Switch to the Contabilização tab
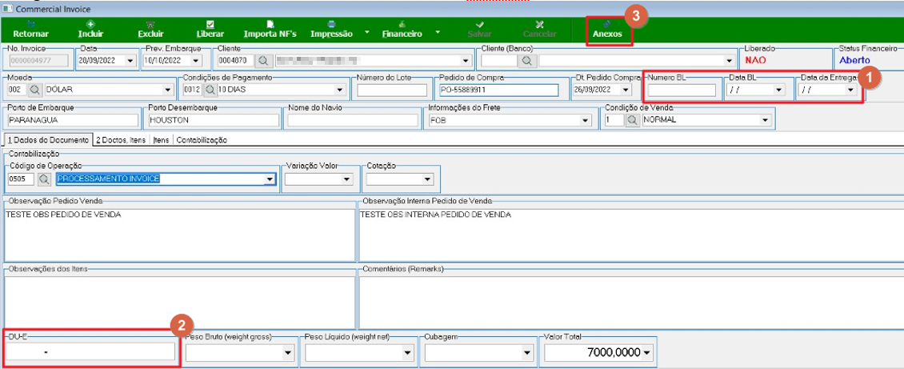904x369 pixels. pyautogui.click(x=202, y=139)
